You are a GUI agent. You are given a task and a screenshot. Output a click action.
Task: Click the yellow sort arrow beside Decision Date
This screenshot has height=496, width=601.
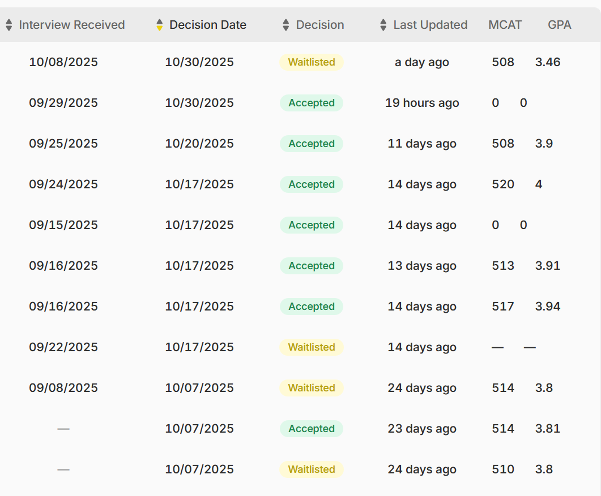pos(159,25)
